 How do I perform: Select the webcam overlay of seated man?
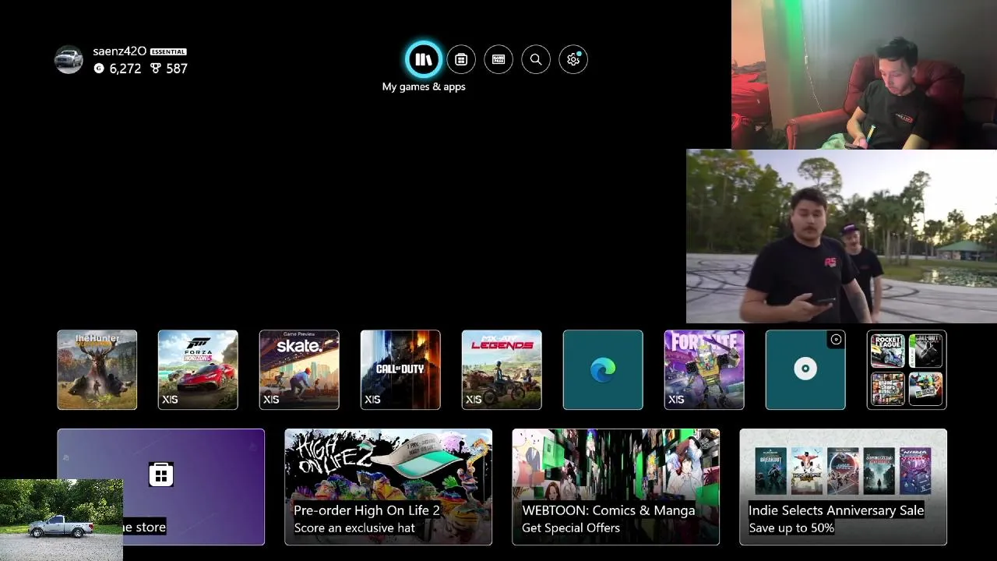[864, 74]
